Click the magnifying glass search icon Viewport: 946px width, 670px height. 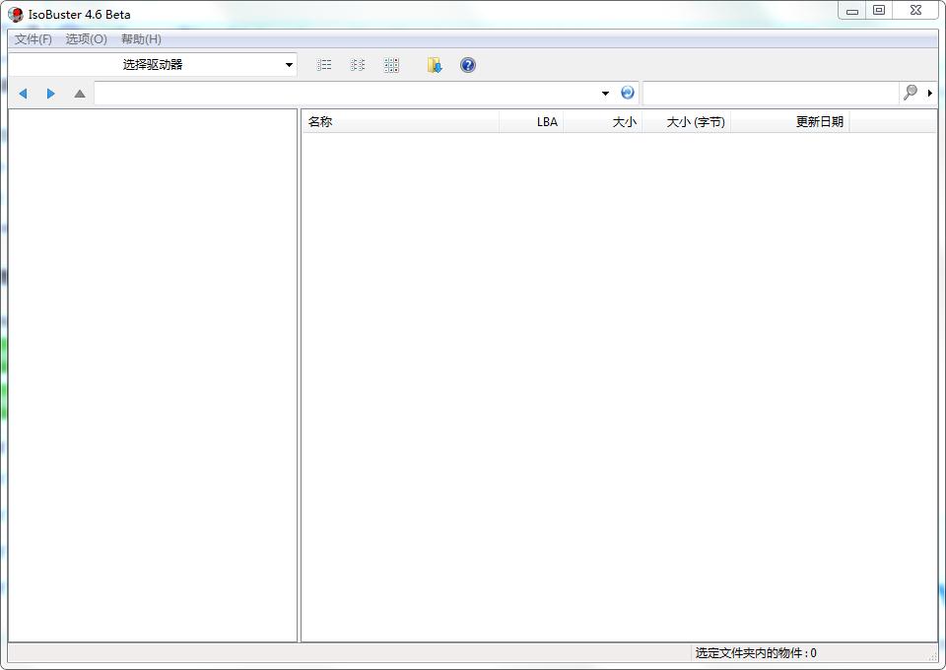(x=910, y=93)
